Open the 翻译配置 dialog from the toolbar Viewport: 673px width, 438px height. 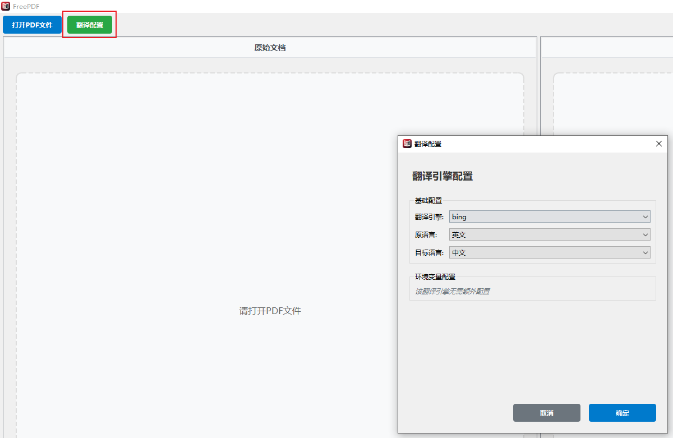tap(89, 25)
